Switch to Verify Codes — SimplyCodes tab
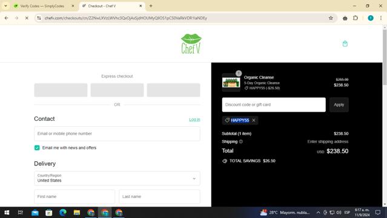 pos(42,6)
